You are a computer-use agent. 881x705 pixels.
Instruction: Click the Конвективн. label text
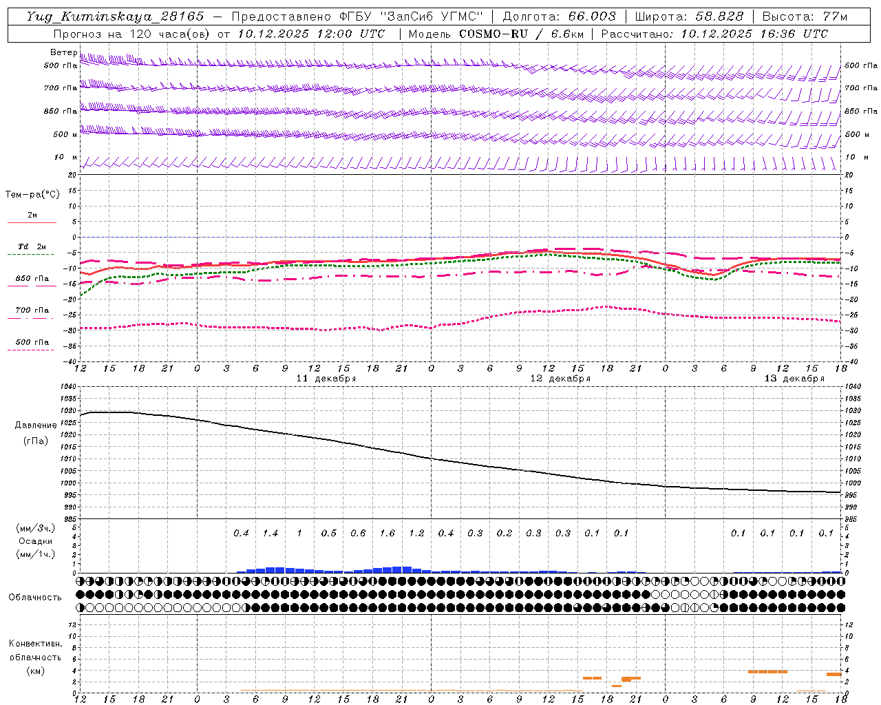tap(36, 644)
